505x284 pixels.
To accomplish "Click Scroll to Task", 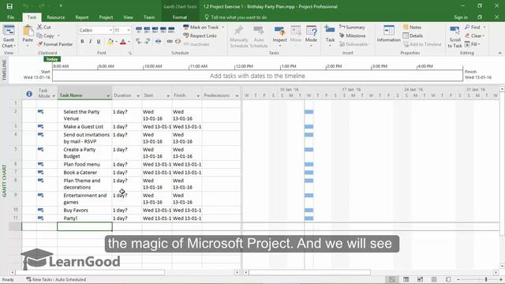I will click(x=454, y=36).
